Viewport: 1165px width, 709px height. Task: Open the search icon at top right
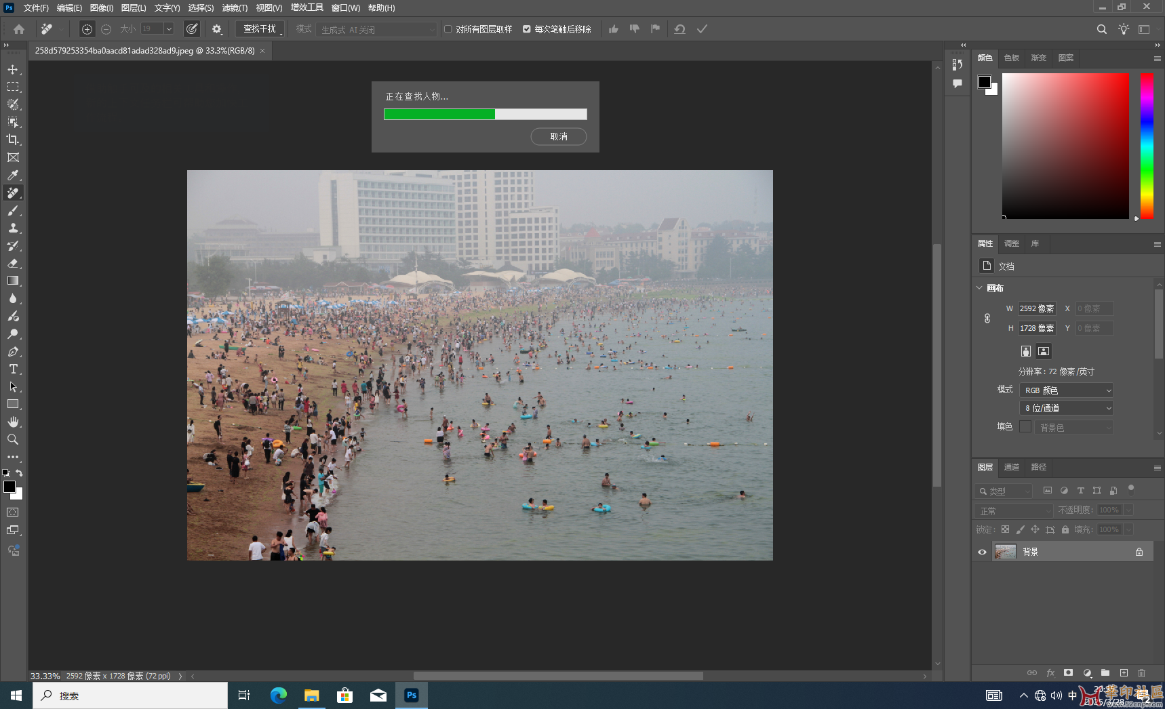point(1102,29)
